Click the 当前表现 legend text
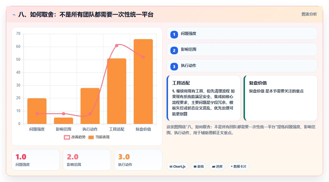This screenshot has width=329, height=182. point(103,137)
